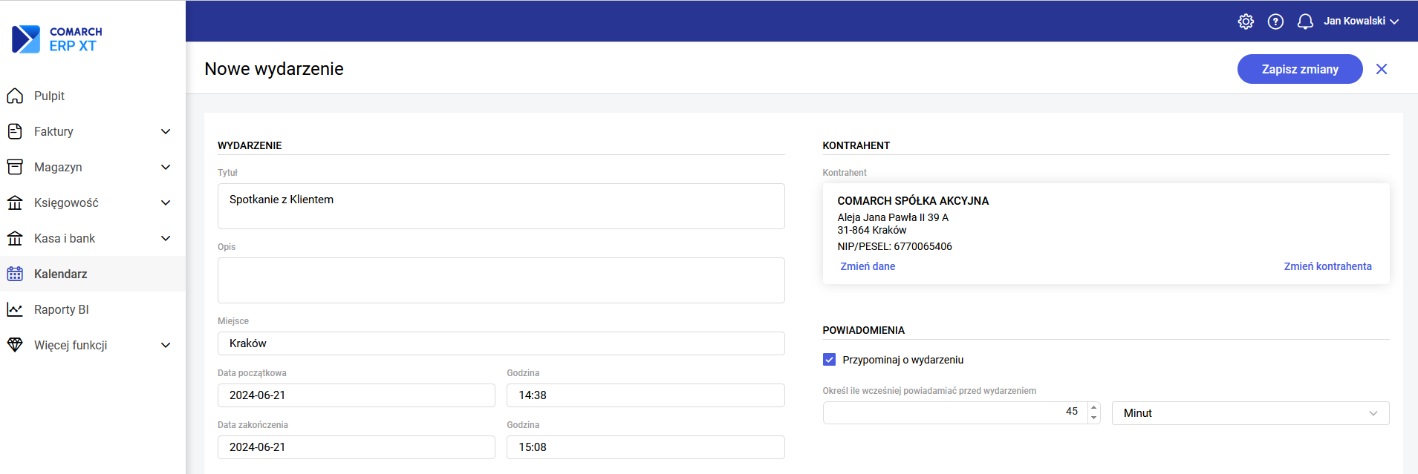Click the help question mark icon
Image resolution: width=1418 pixels, height=474 pixels.
click(1275, 22)
